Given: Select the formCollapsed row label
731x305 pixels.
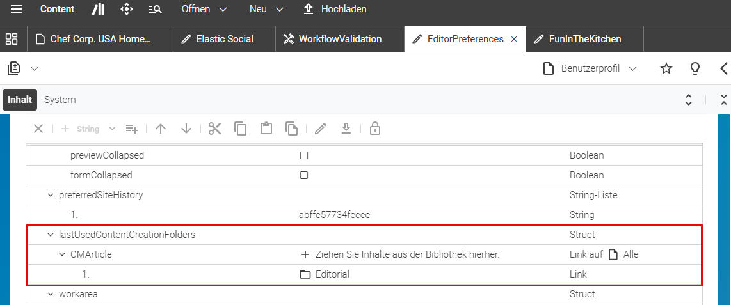Looking at the screenshot, I should 101,176.
